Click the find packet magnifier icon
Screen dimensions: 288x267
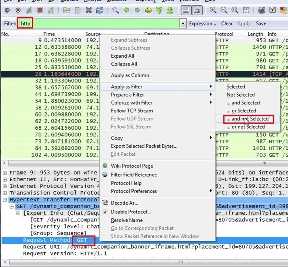tap(115, 10)
